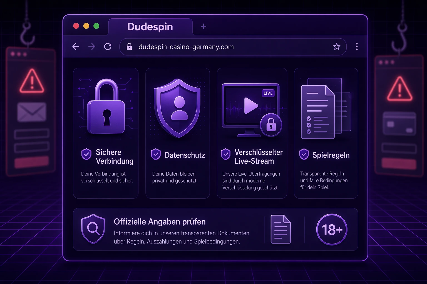This screenshot has height=284, width=427.
Task: Click the padlock icon in address bar
Action: (129, 47)
